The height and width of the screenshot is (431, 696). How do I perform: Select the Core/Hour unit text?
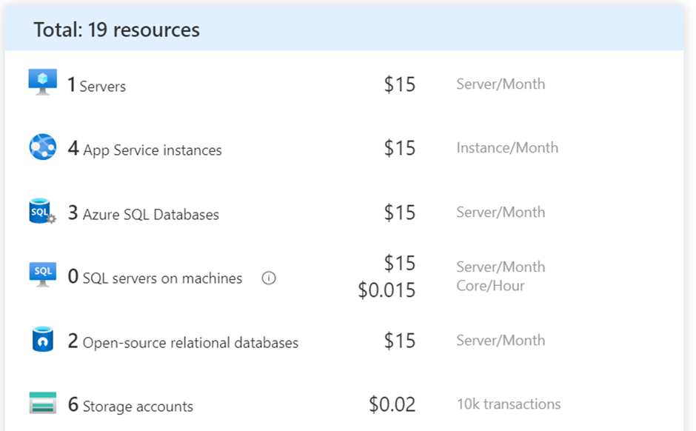490,286
